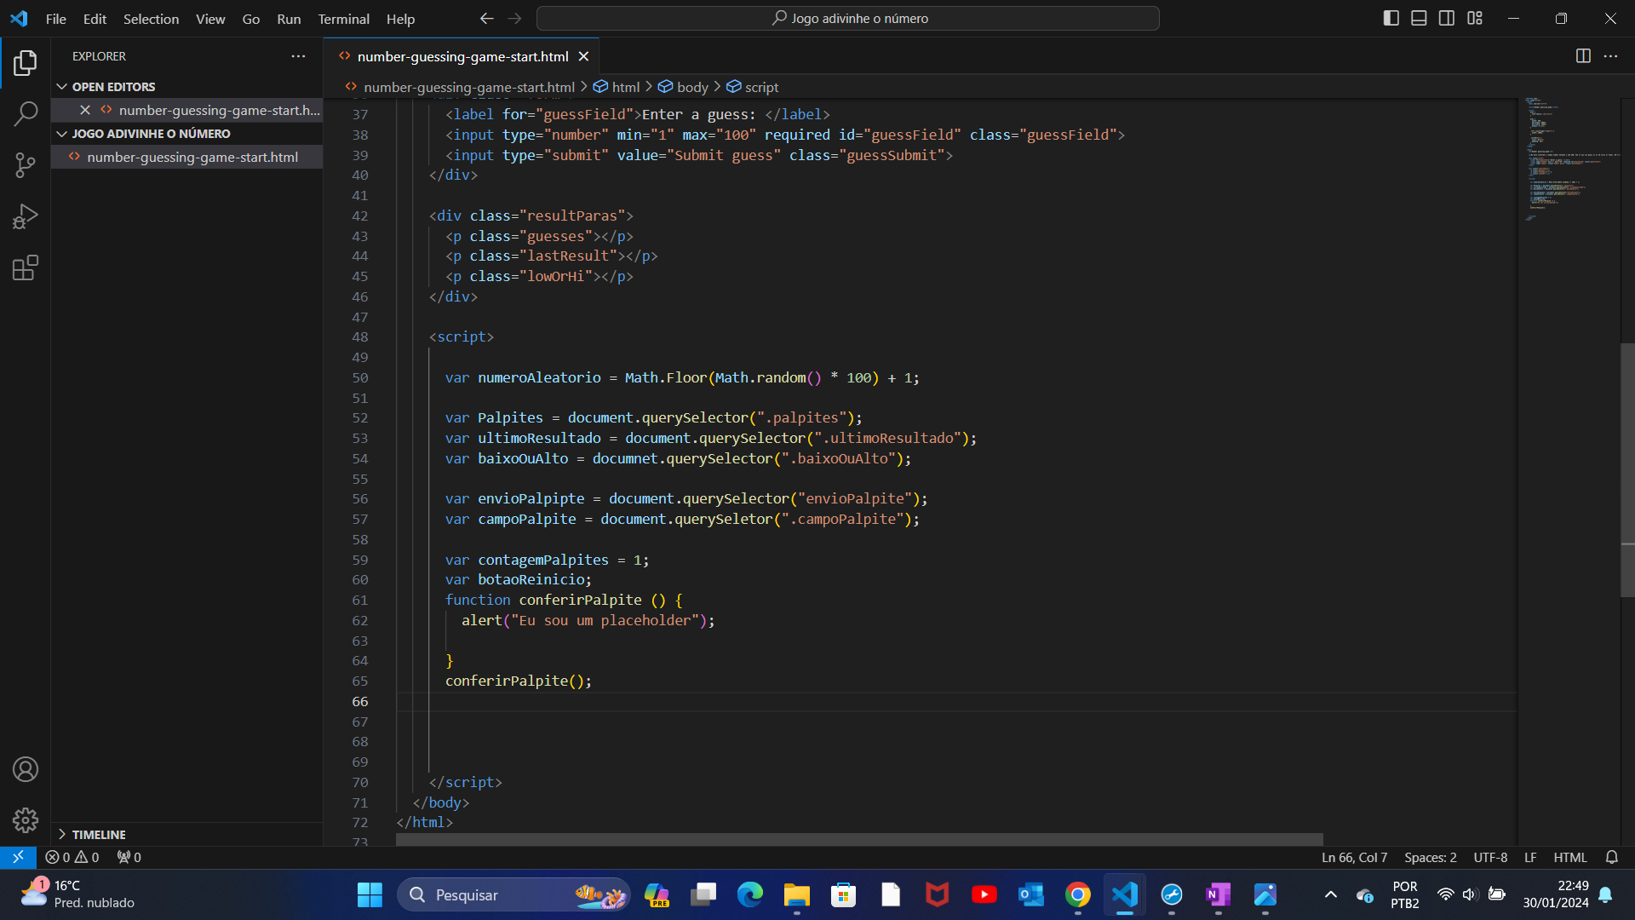Open Windows Start menu
The height and width of the screenshot is (920, 1635).
coord(370,894)
